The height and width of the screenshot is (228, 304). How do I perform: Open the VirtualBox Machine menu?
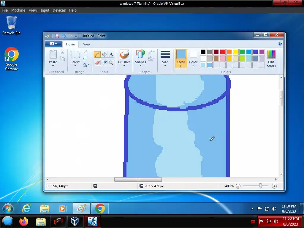(18, 10)
